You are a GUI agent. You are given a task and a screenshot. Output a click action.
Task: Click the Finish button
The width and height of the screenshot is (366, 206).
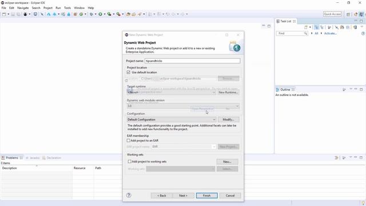(206, 196)
